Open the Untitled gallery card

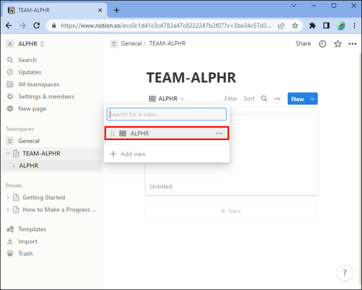click(x=231, y=155)
